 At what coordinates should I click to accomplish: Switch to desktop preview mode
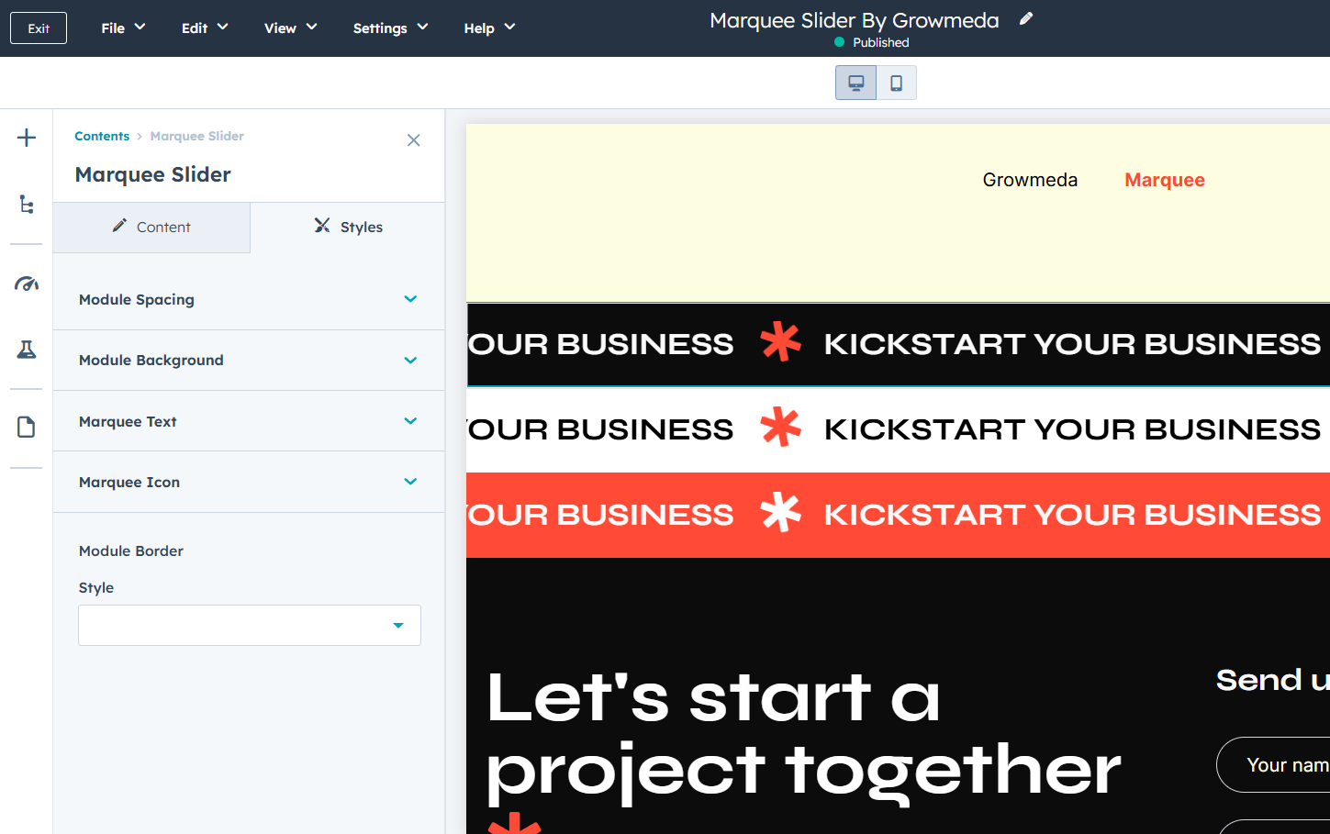[x=855, y=83]
